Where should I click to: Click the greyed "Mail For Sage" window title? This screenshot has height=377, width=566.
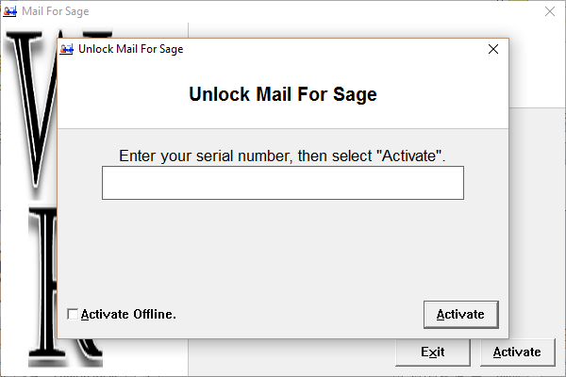pos(56,11)
